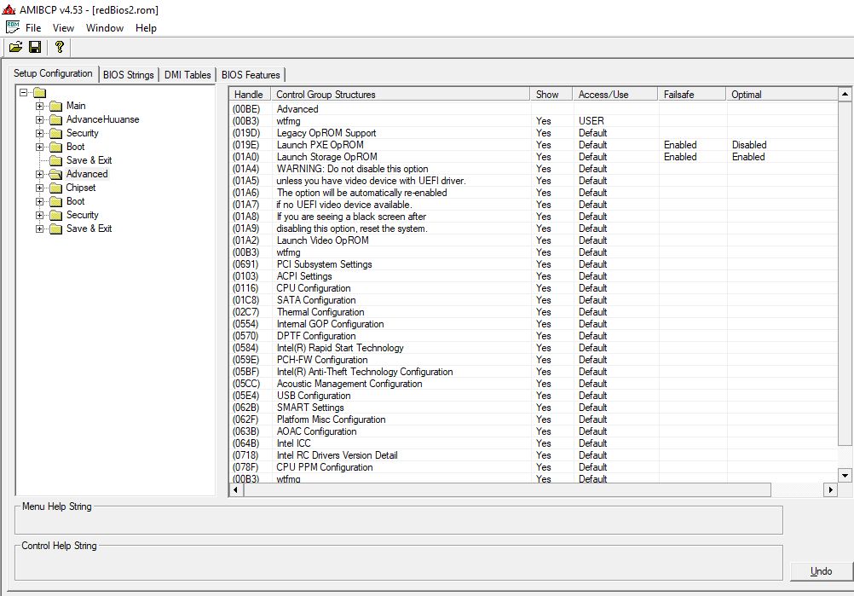Image resolution: width=854 pixels, height=596 pixels.
Task: Expand the first Security tree node
Action: 40,134
